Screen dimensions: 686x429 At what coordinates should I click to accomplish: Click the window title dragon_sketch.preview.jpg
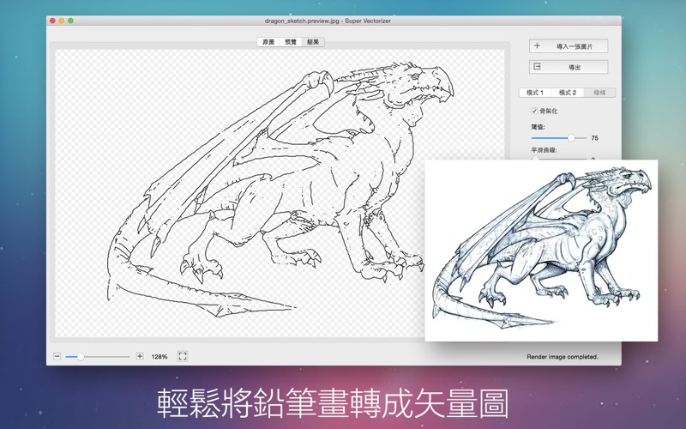pyautogui.click(x=328, y=21)
